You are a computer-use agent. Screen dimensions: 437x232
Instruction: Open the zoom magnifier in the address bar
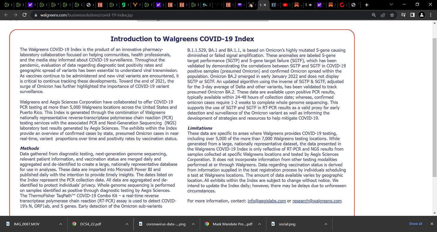374,15
